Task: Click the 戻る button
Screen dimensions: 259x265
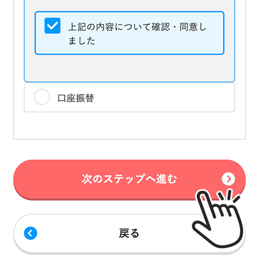Action: [x=129, y=234]
